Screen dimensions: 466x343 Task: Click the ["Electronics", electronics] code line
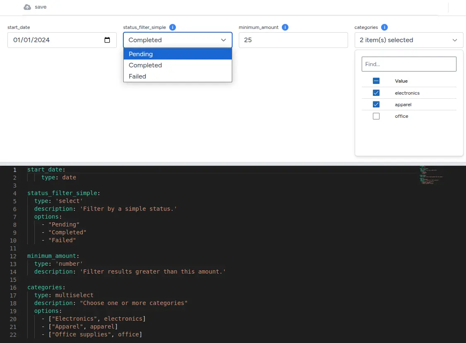93,319
